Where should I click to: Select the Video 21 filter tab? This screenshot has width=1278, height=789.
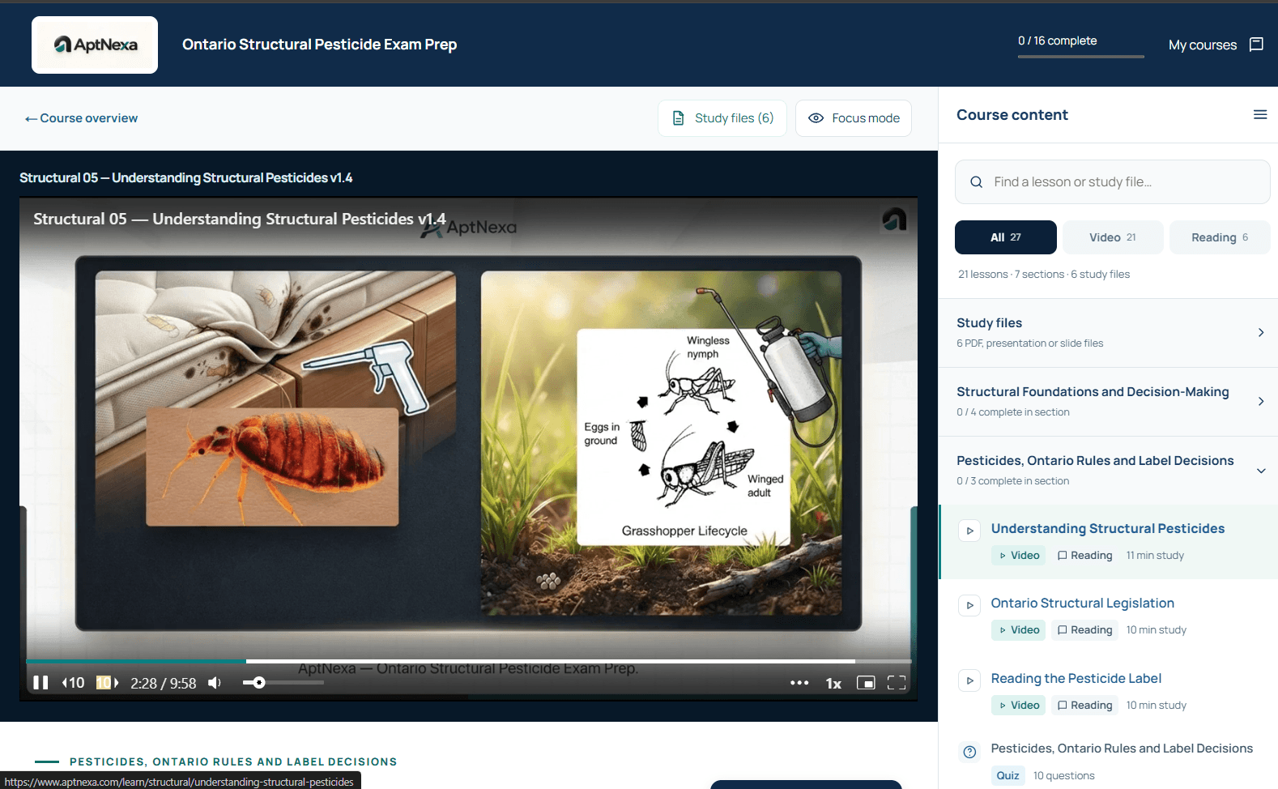(1113, 237)
